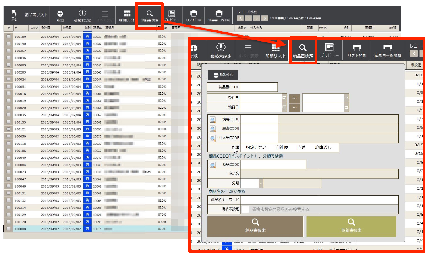Screen dimensions: 429x255
Task: Click the 戻る back arrow icon
Action: pos(14,13)
